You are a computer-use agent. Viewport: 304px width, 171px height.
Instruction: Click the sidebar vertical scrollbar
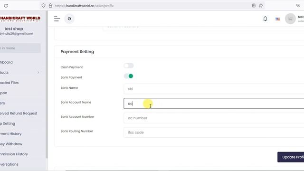point(47,85)
